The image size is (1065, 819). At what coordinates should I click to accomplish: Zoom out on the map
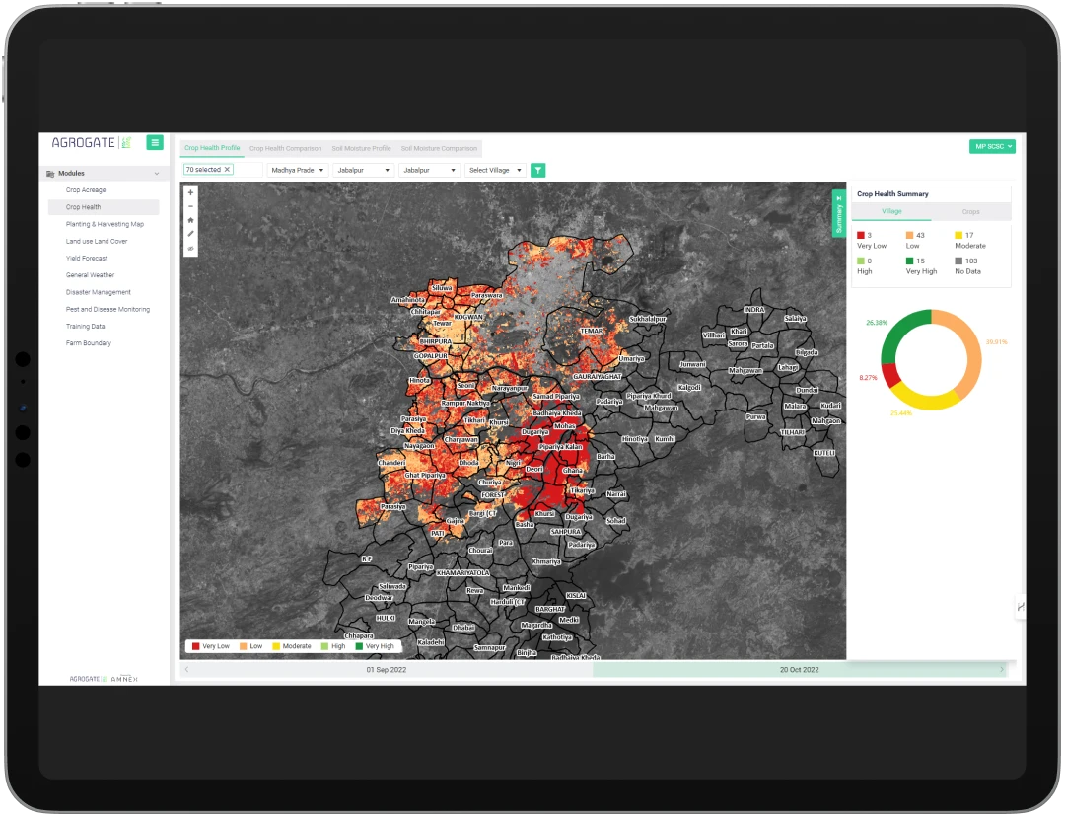[x=191, y=206]
